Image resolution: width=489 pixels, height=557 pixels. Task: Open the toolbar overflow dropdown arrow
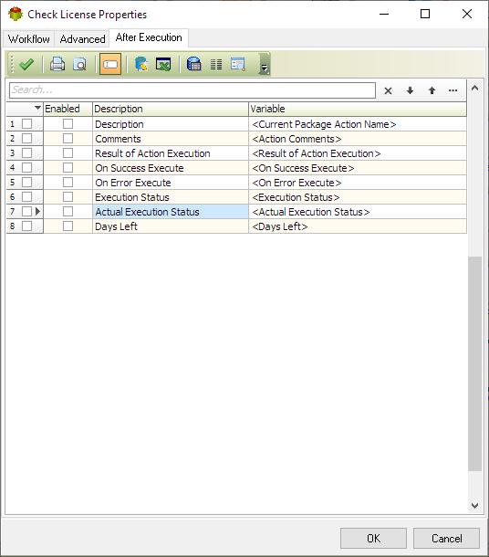point(265,67)
